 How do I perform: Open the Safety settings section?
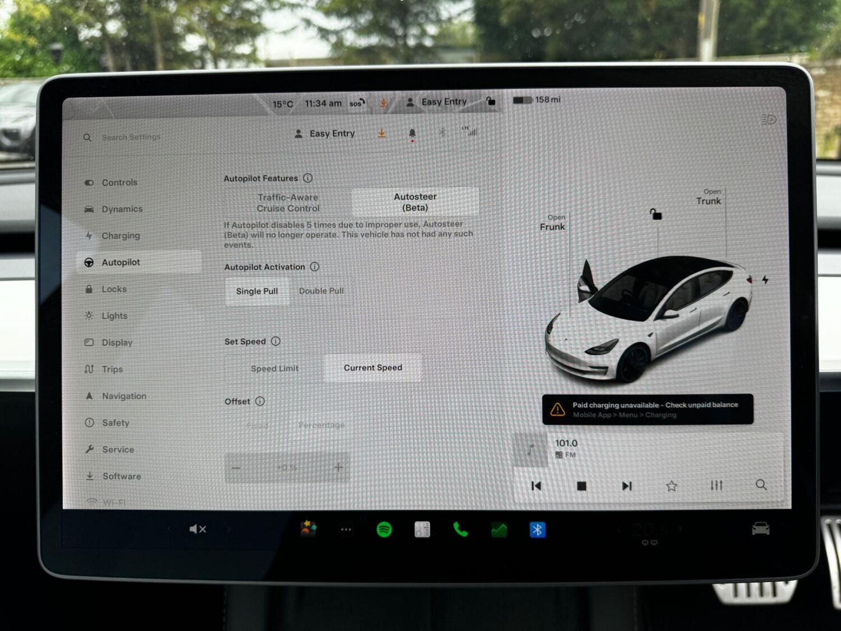[115, 423]
